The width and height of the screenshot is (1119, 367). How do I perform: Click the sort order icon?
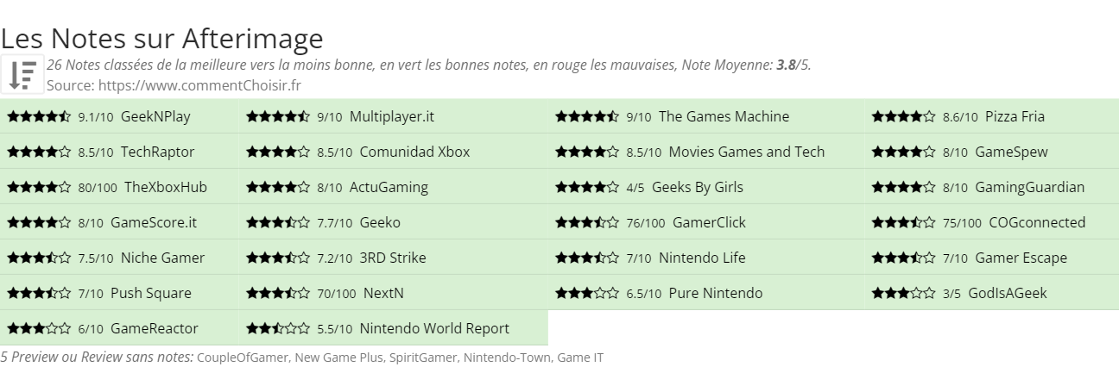pyautogui.click(x=22, y=74)
